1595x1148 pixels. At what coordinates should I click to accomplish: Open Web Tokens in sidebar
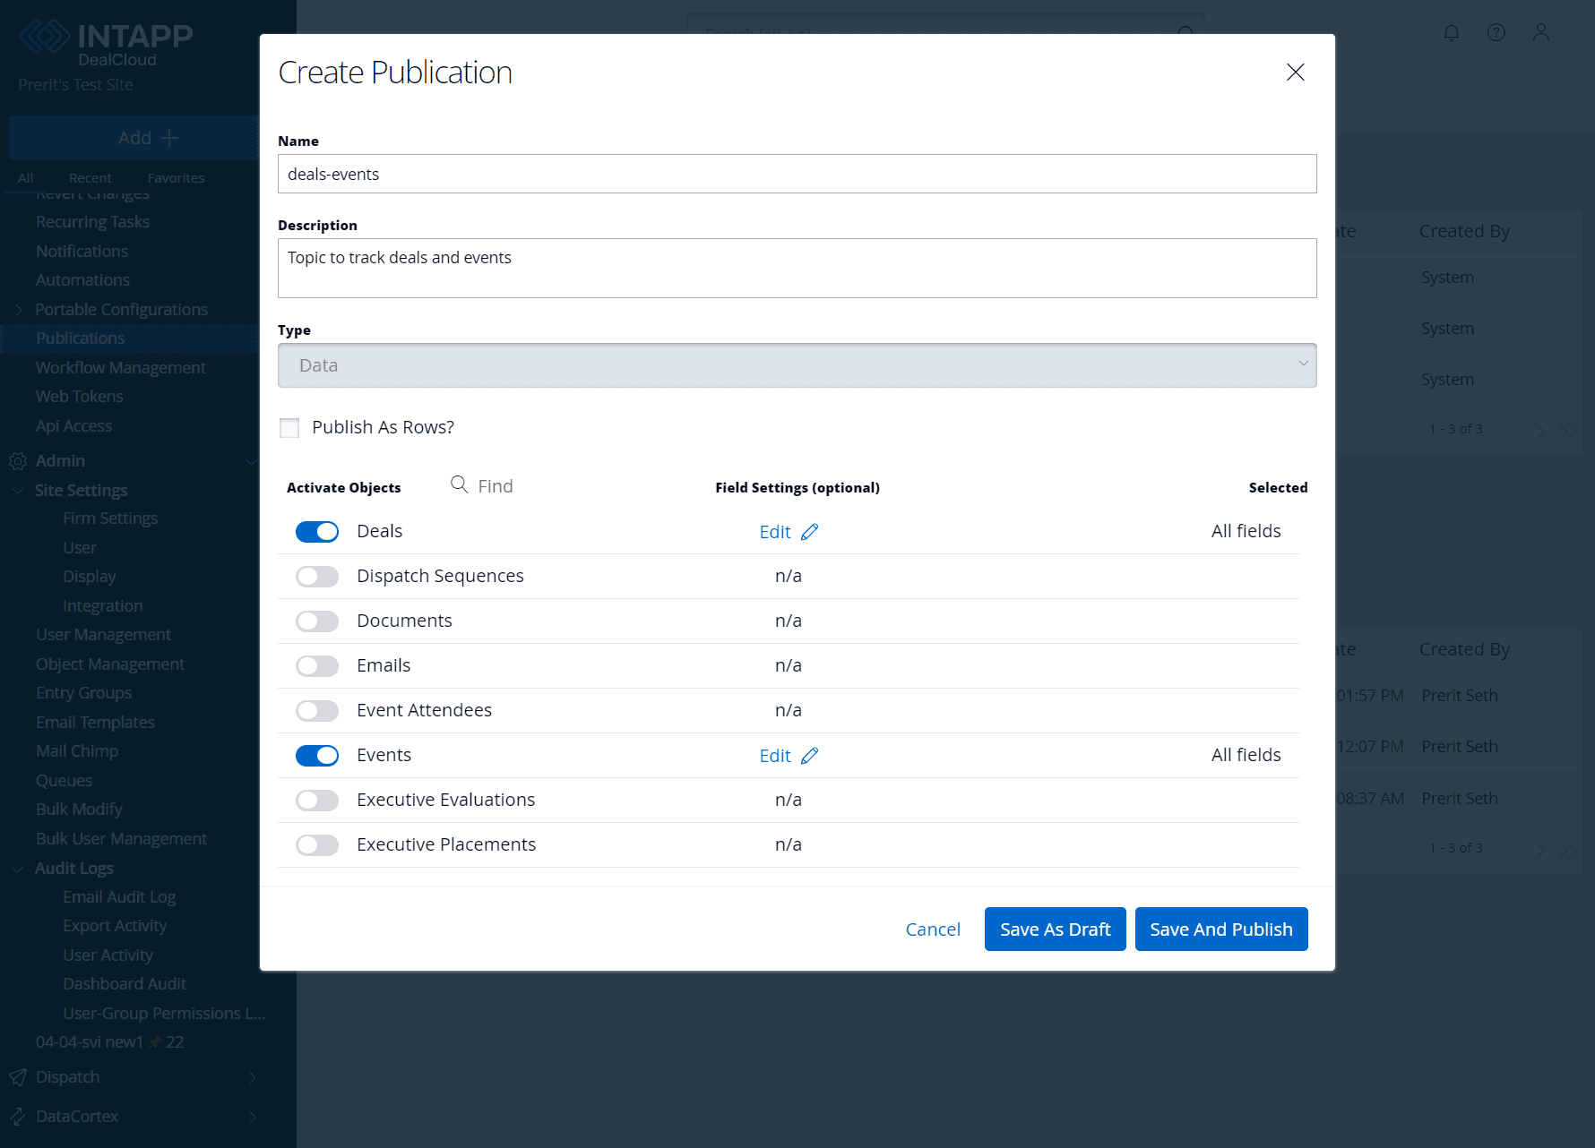click(80, 397)
